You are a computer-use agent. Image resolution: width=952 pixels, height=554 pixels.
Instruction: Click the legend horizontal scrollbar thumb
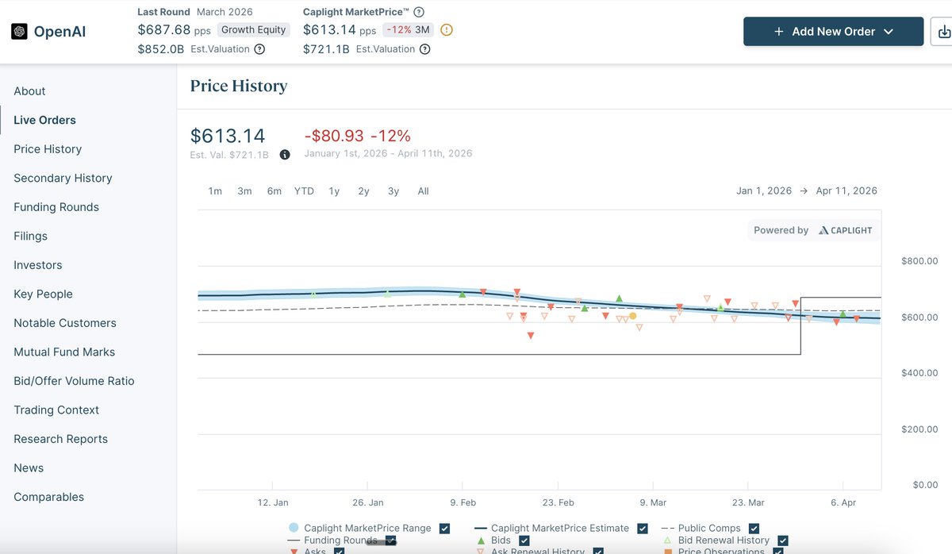coord(381,542)
